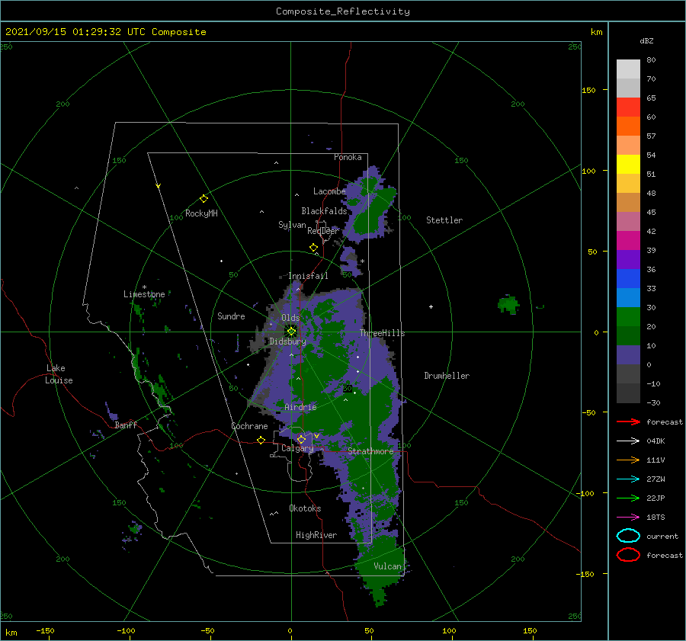The width and height of the screenshot is (686, 641).
Task: Click the Olds city label
Action: click(x=290, y=318)
